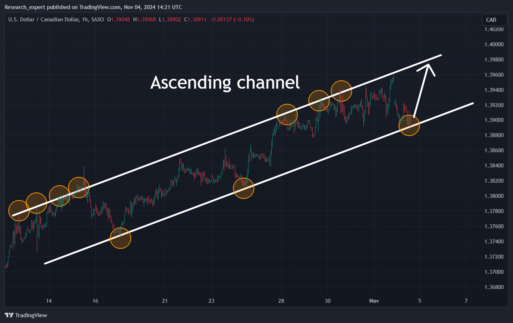Click the date label 7 on time axis

pos(466,301)
